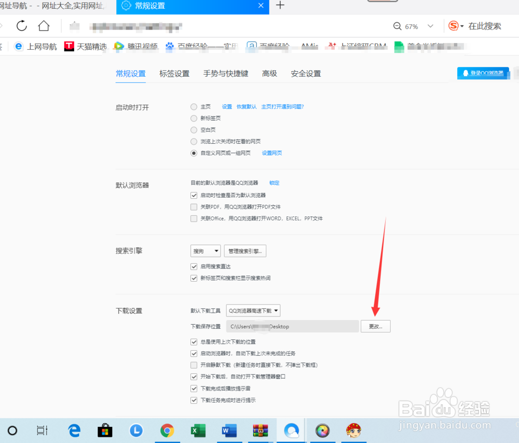The image size is (519, 443).
Task: Open the blue clock L app on taskbar
Action: (x=136, y=431)
